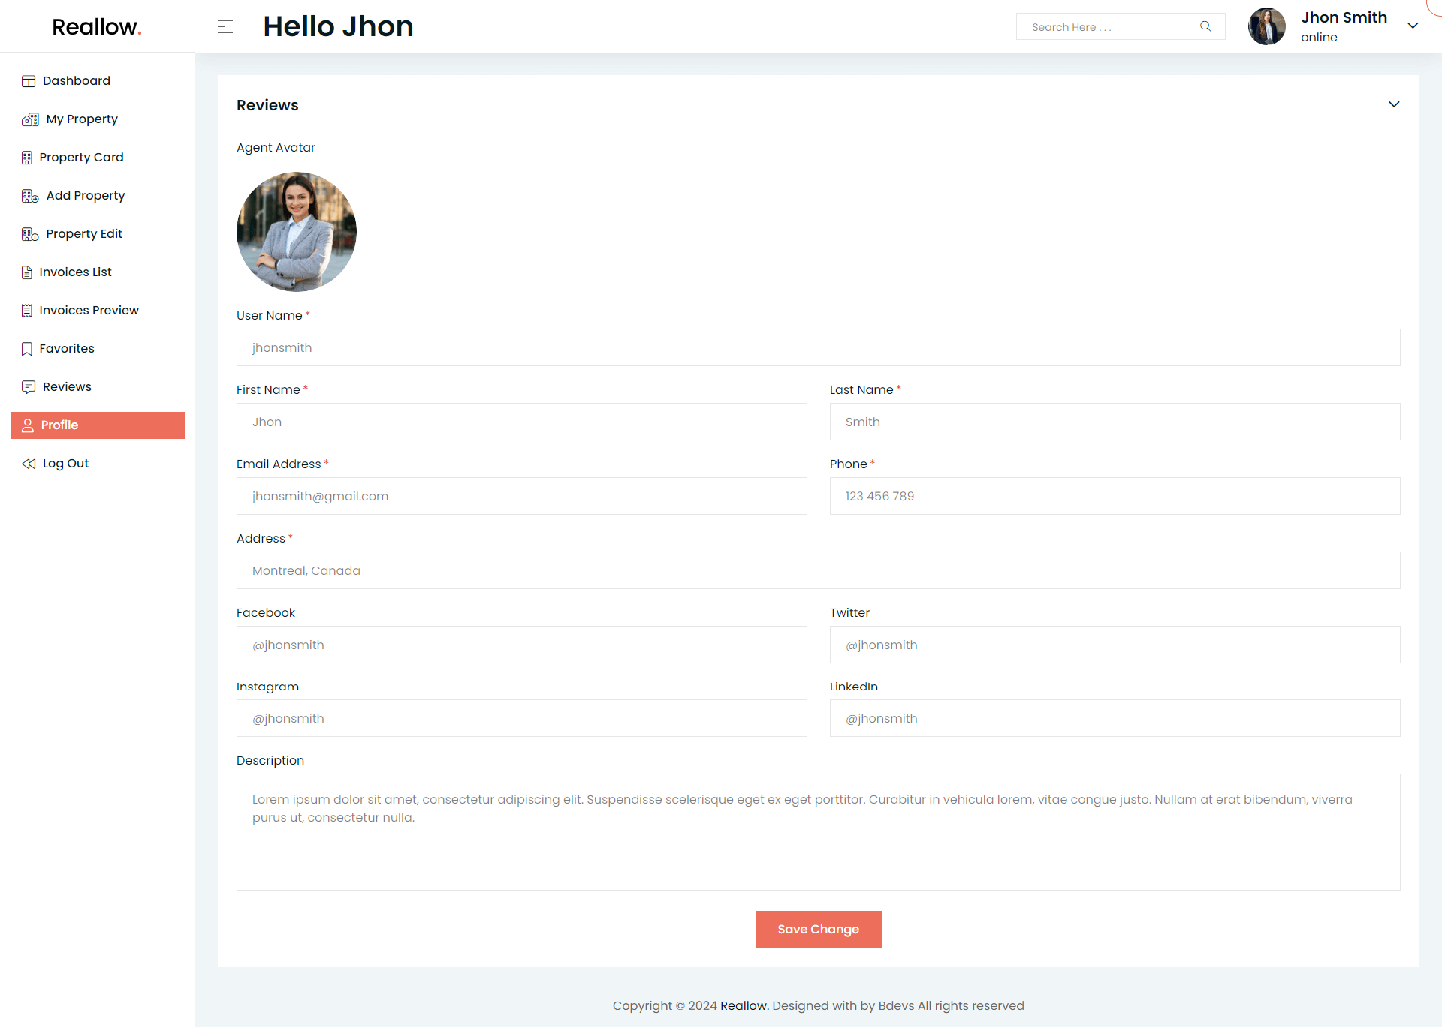Focus the User Name field
The width and height of the screenshot is (1442, 1028).
[819, 347]
